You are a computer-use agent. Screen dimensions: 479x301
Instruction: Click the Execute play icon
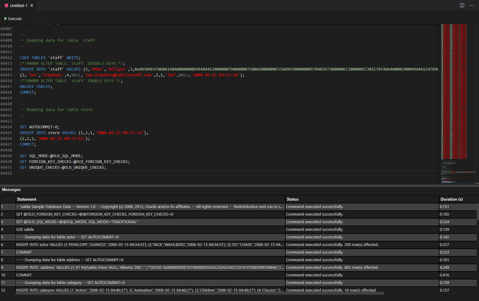coord(5,19)
